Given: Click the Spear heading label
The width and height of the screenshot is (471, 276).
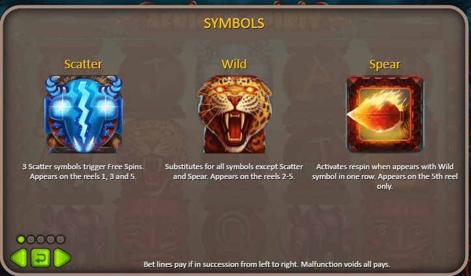Looking at the screenshot, I should [x=384, y=64].
